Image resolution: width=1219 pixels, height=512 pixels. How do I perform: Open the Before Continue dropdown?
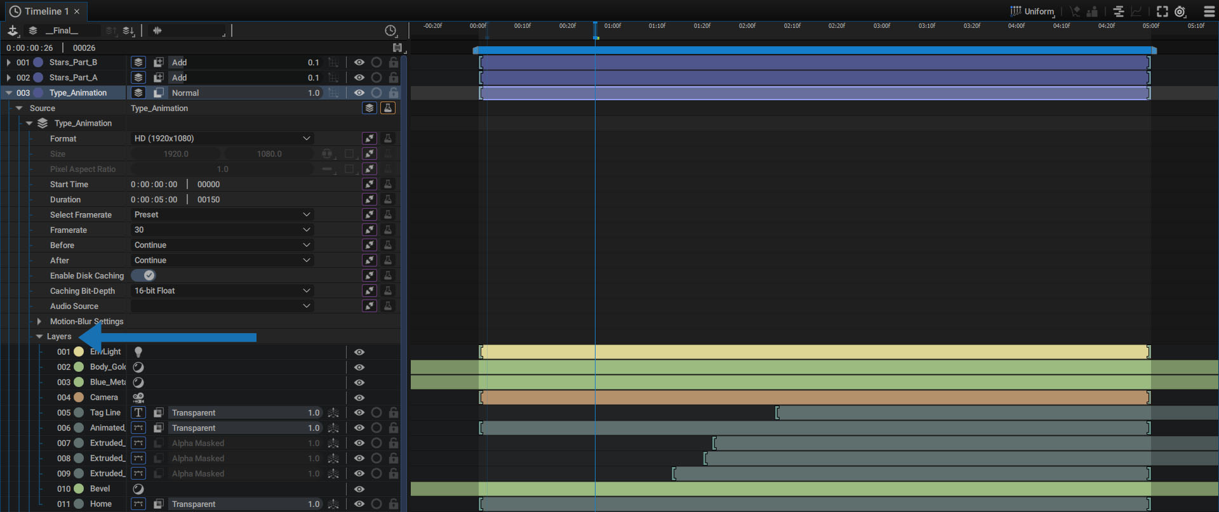222,245
